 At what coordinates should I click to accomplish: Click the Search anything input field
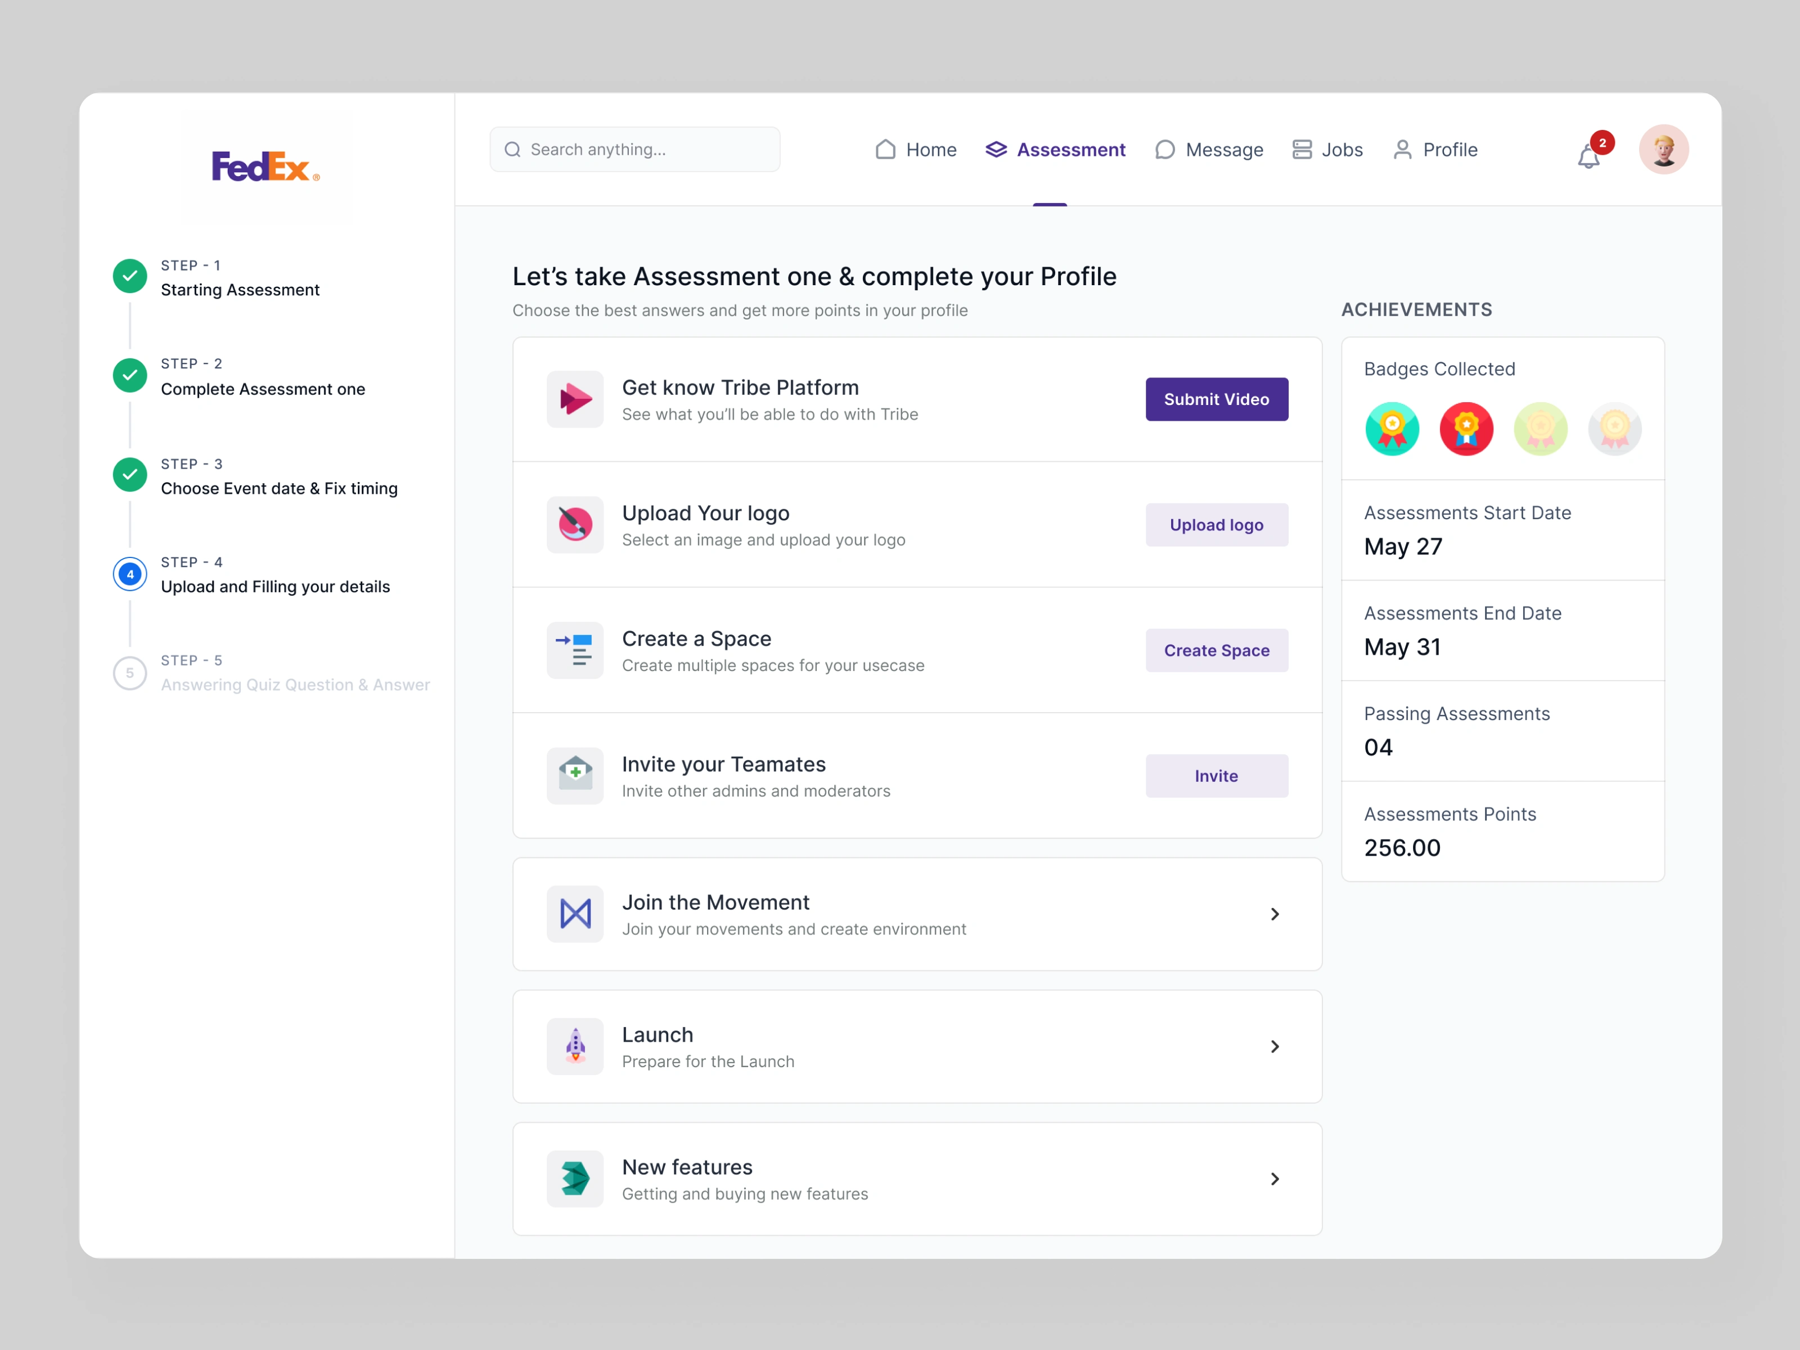pyautogui.click(x=634, y=150)
